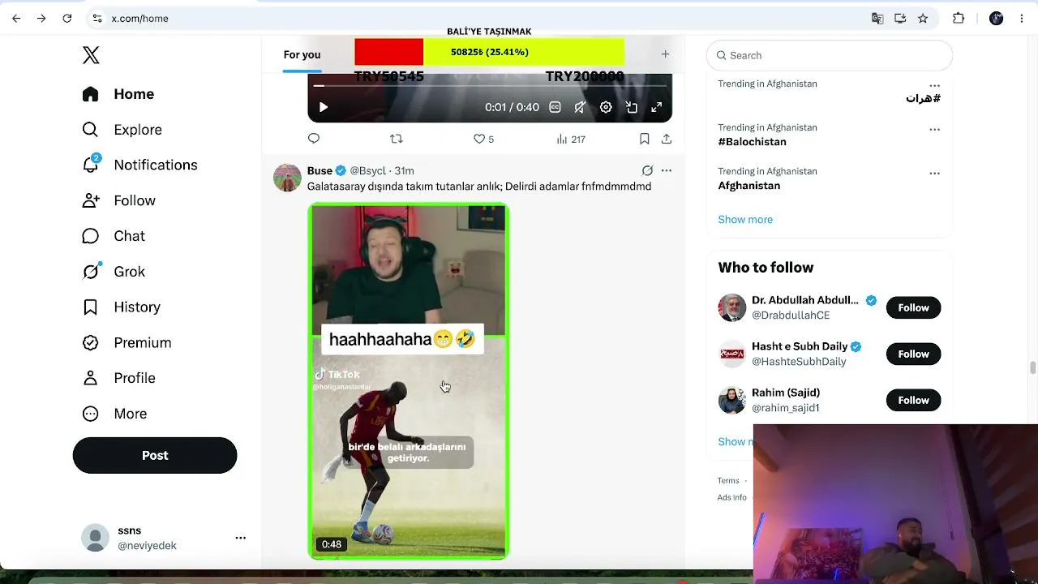Screen dimensions: 1038x584
Task: Open Rahim (Sajid)'s profile
Action: [x=786, y=393]
